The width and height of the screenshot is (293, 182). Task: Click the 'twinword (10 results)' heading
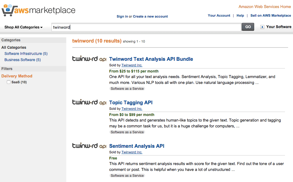(97, 41)
